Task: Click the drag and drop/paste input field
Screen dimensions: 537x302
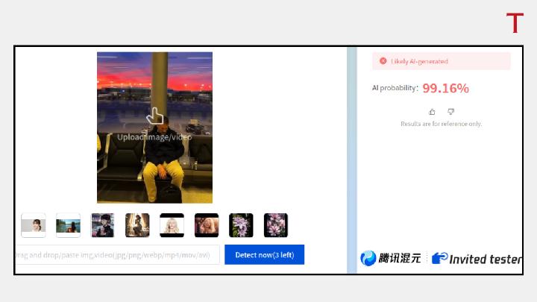Action: 116,255
